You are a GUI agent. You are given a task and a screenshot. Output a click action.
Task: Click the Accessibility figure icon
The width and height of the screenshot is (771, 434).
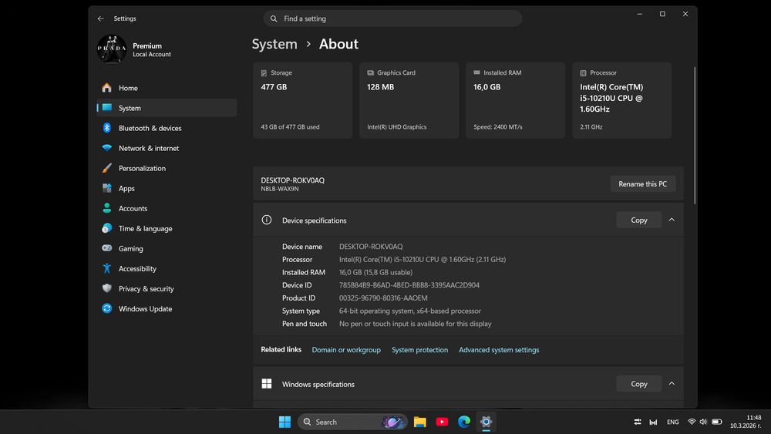coord(106,268)
